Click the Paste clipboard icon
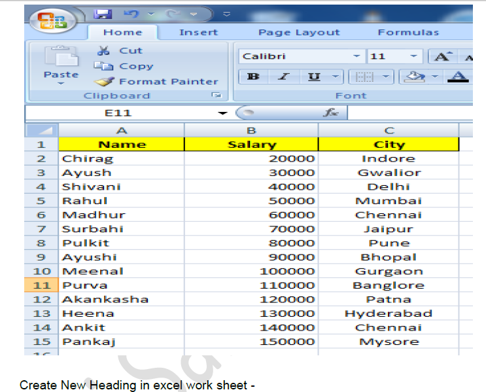486x392 pixels. click(x=61, y=59)
